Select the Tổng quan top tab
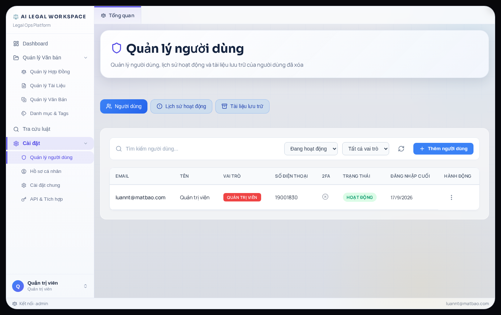 pyautogui.click(x=117, y=15)
